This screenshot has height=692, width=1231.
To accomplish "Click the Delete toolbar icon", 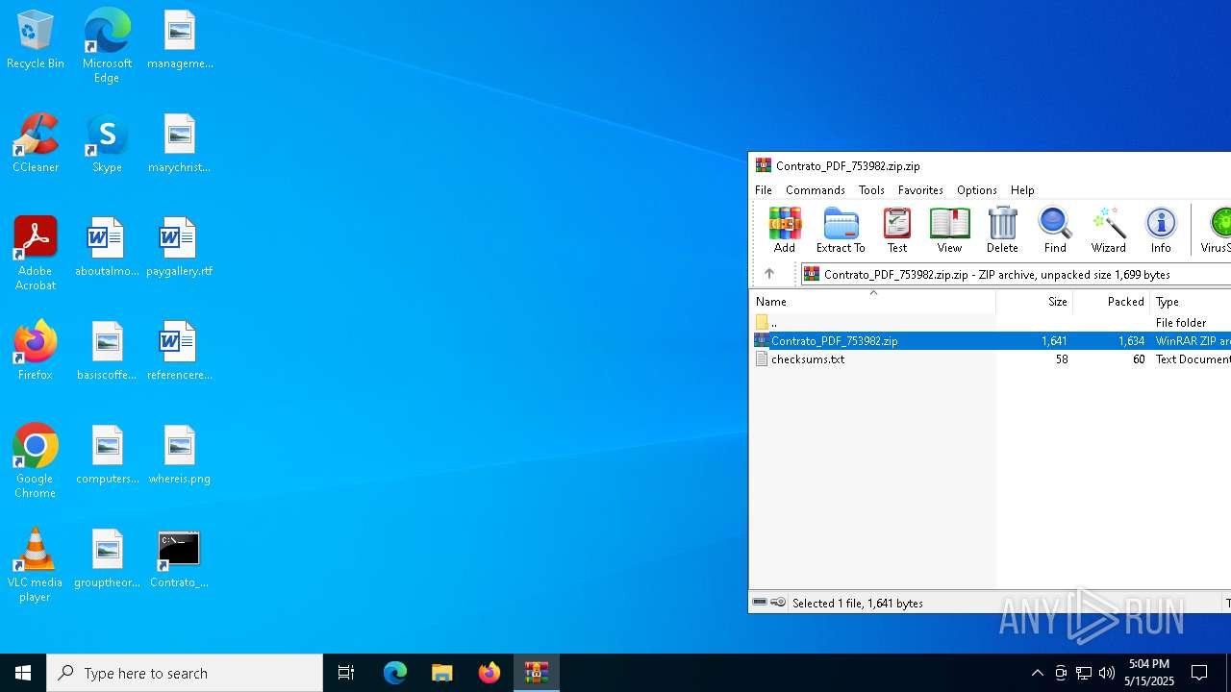I will point(1002,230).
